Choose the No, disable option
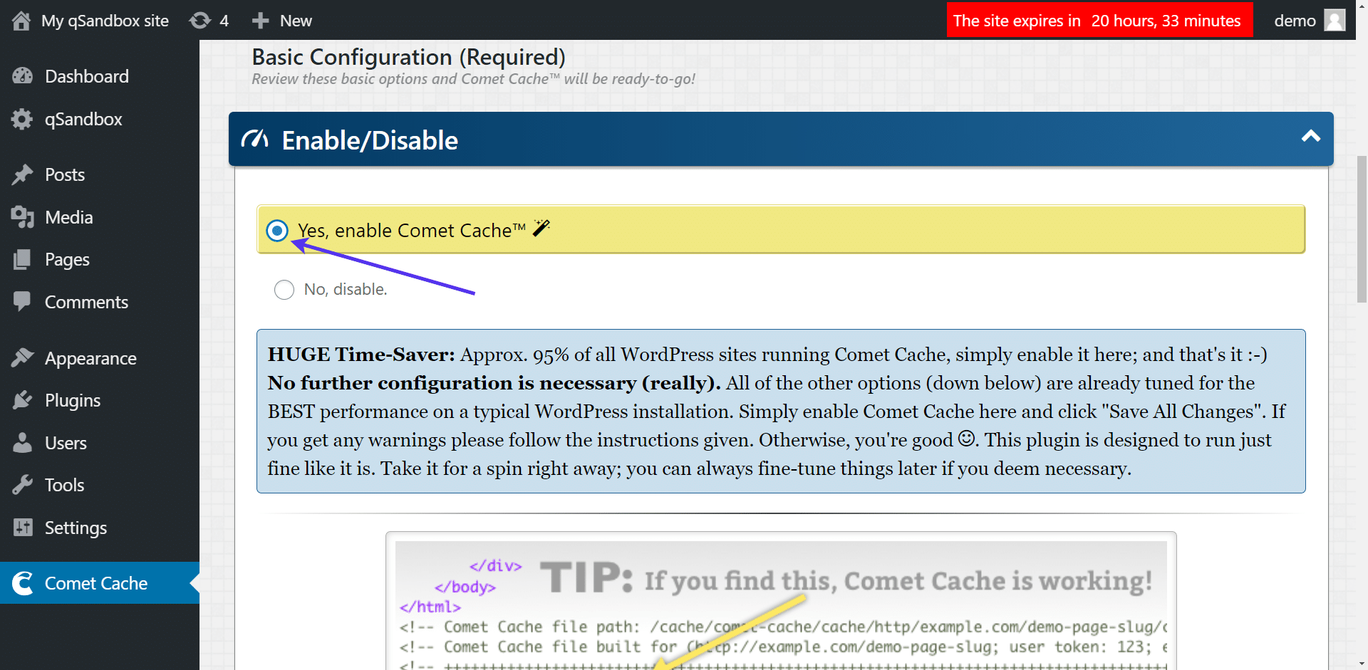 click(284, 289)
